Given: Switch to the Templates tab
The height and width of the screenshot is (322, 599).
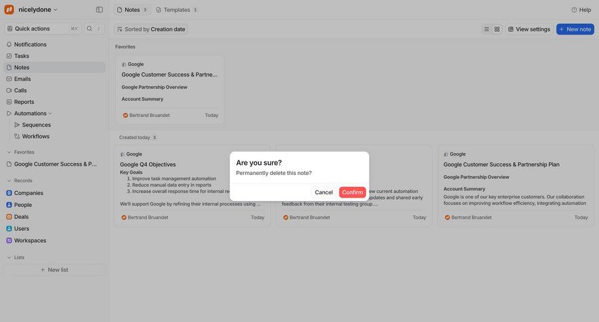Looking at the screenshot, I should (x=177, y=10).
